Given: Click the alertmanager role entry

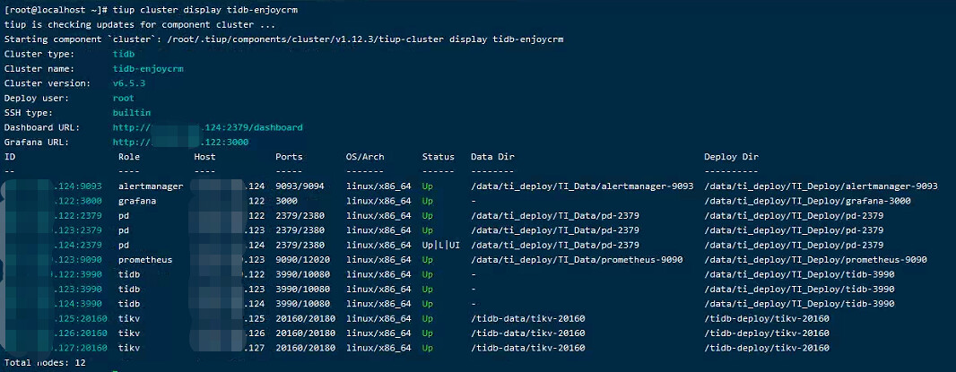Looking at the screenshot, I should point(151,186).
